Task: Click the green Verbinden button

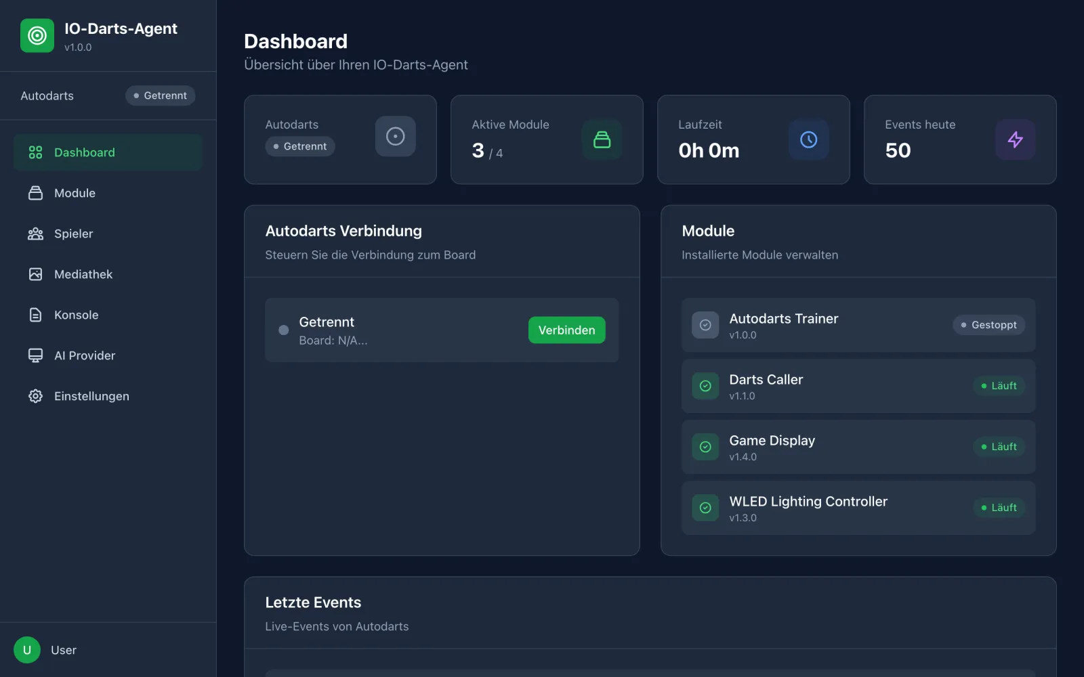Action: coord(567,330)
